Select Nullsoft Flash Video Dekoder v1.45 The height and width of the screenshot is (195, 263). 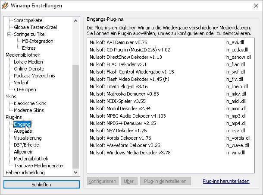tap(171, 79)
